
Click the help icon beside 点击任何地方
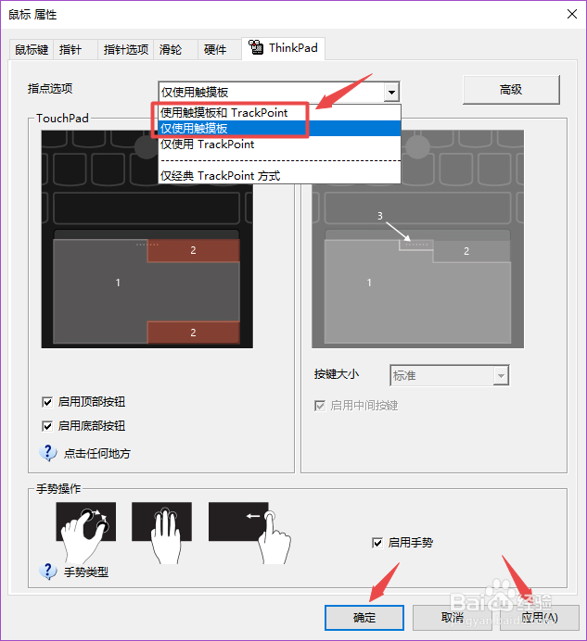pyautogui.click(x=48, y=453)
